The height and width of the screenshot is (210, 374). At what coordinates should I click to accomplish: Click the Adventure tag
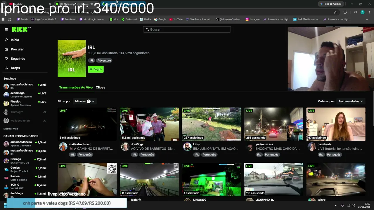[104, 60]
